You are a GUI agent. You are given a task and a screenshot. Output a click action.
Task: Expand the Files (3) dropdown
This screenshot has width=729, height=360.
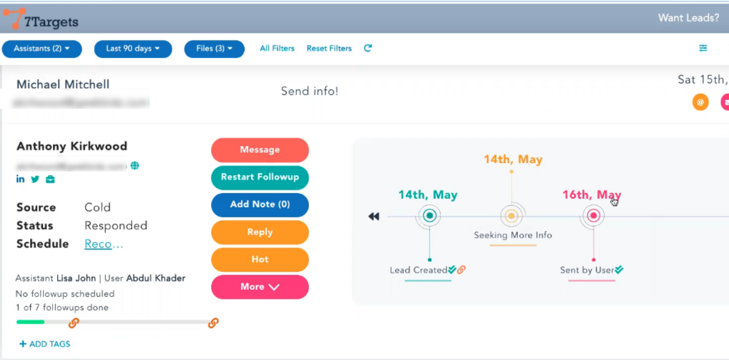pyautogui.click(x=214, y=49)
